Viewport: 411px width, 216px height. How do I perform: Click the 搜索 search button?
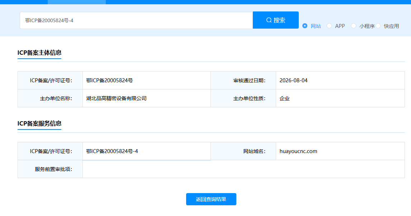tap(275, 20)
